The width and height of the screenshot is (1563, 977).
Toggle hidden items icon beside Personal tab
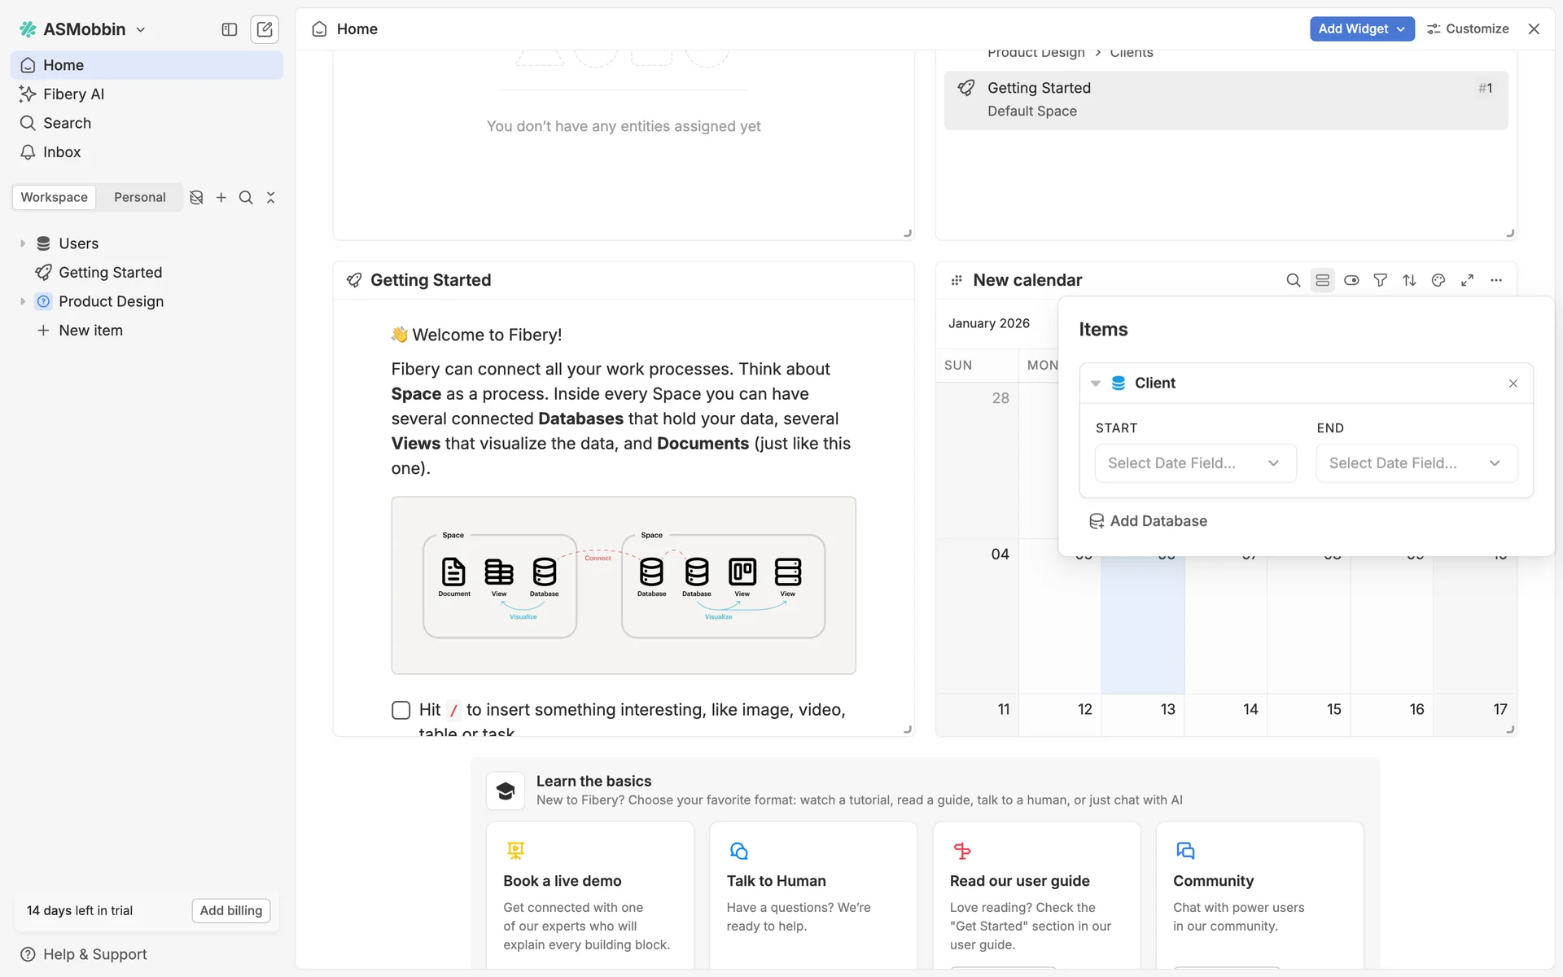[x=196, y=197]
